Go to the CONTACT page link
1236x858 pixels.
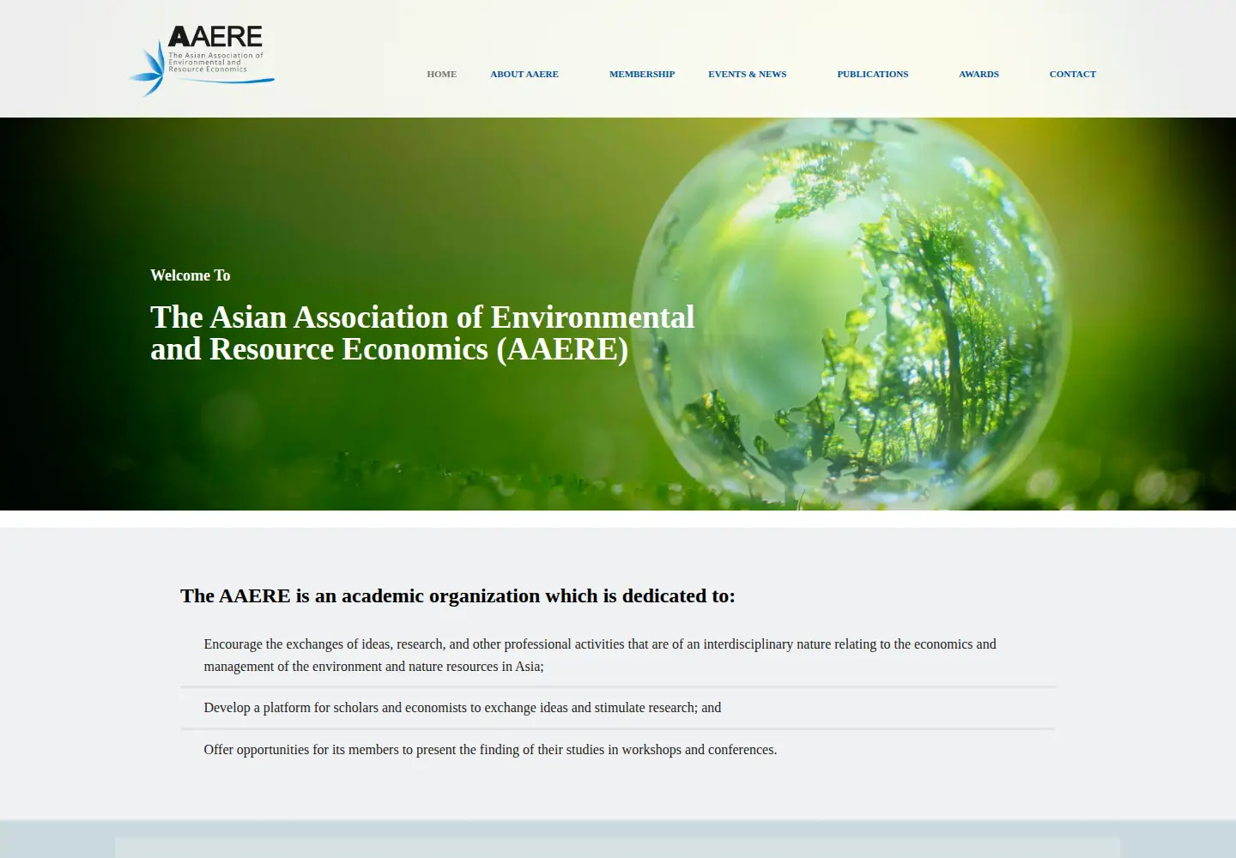[1072, 74]
